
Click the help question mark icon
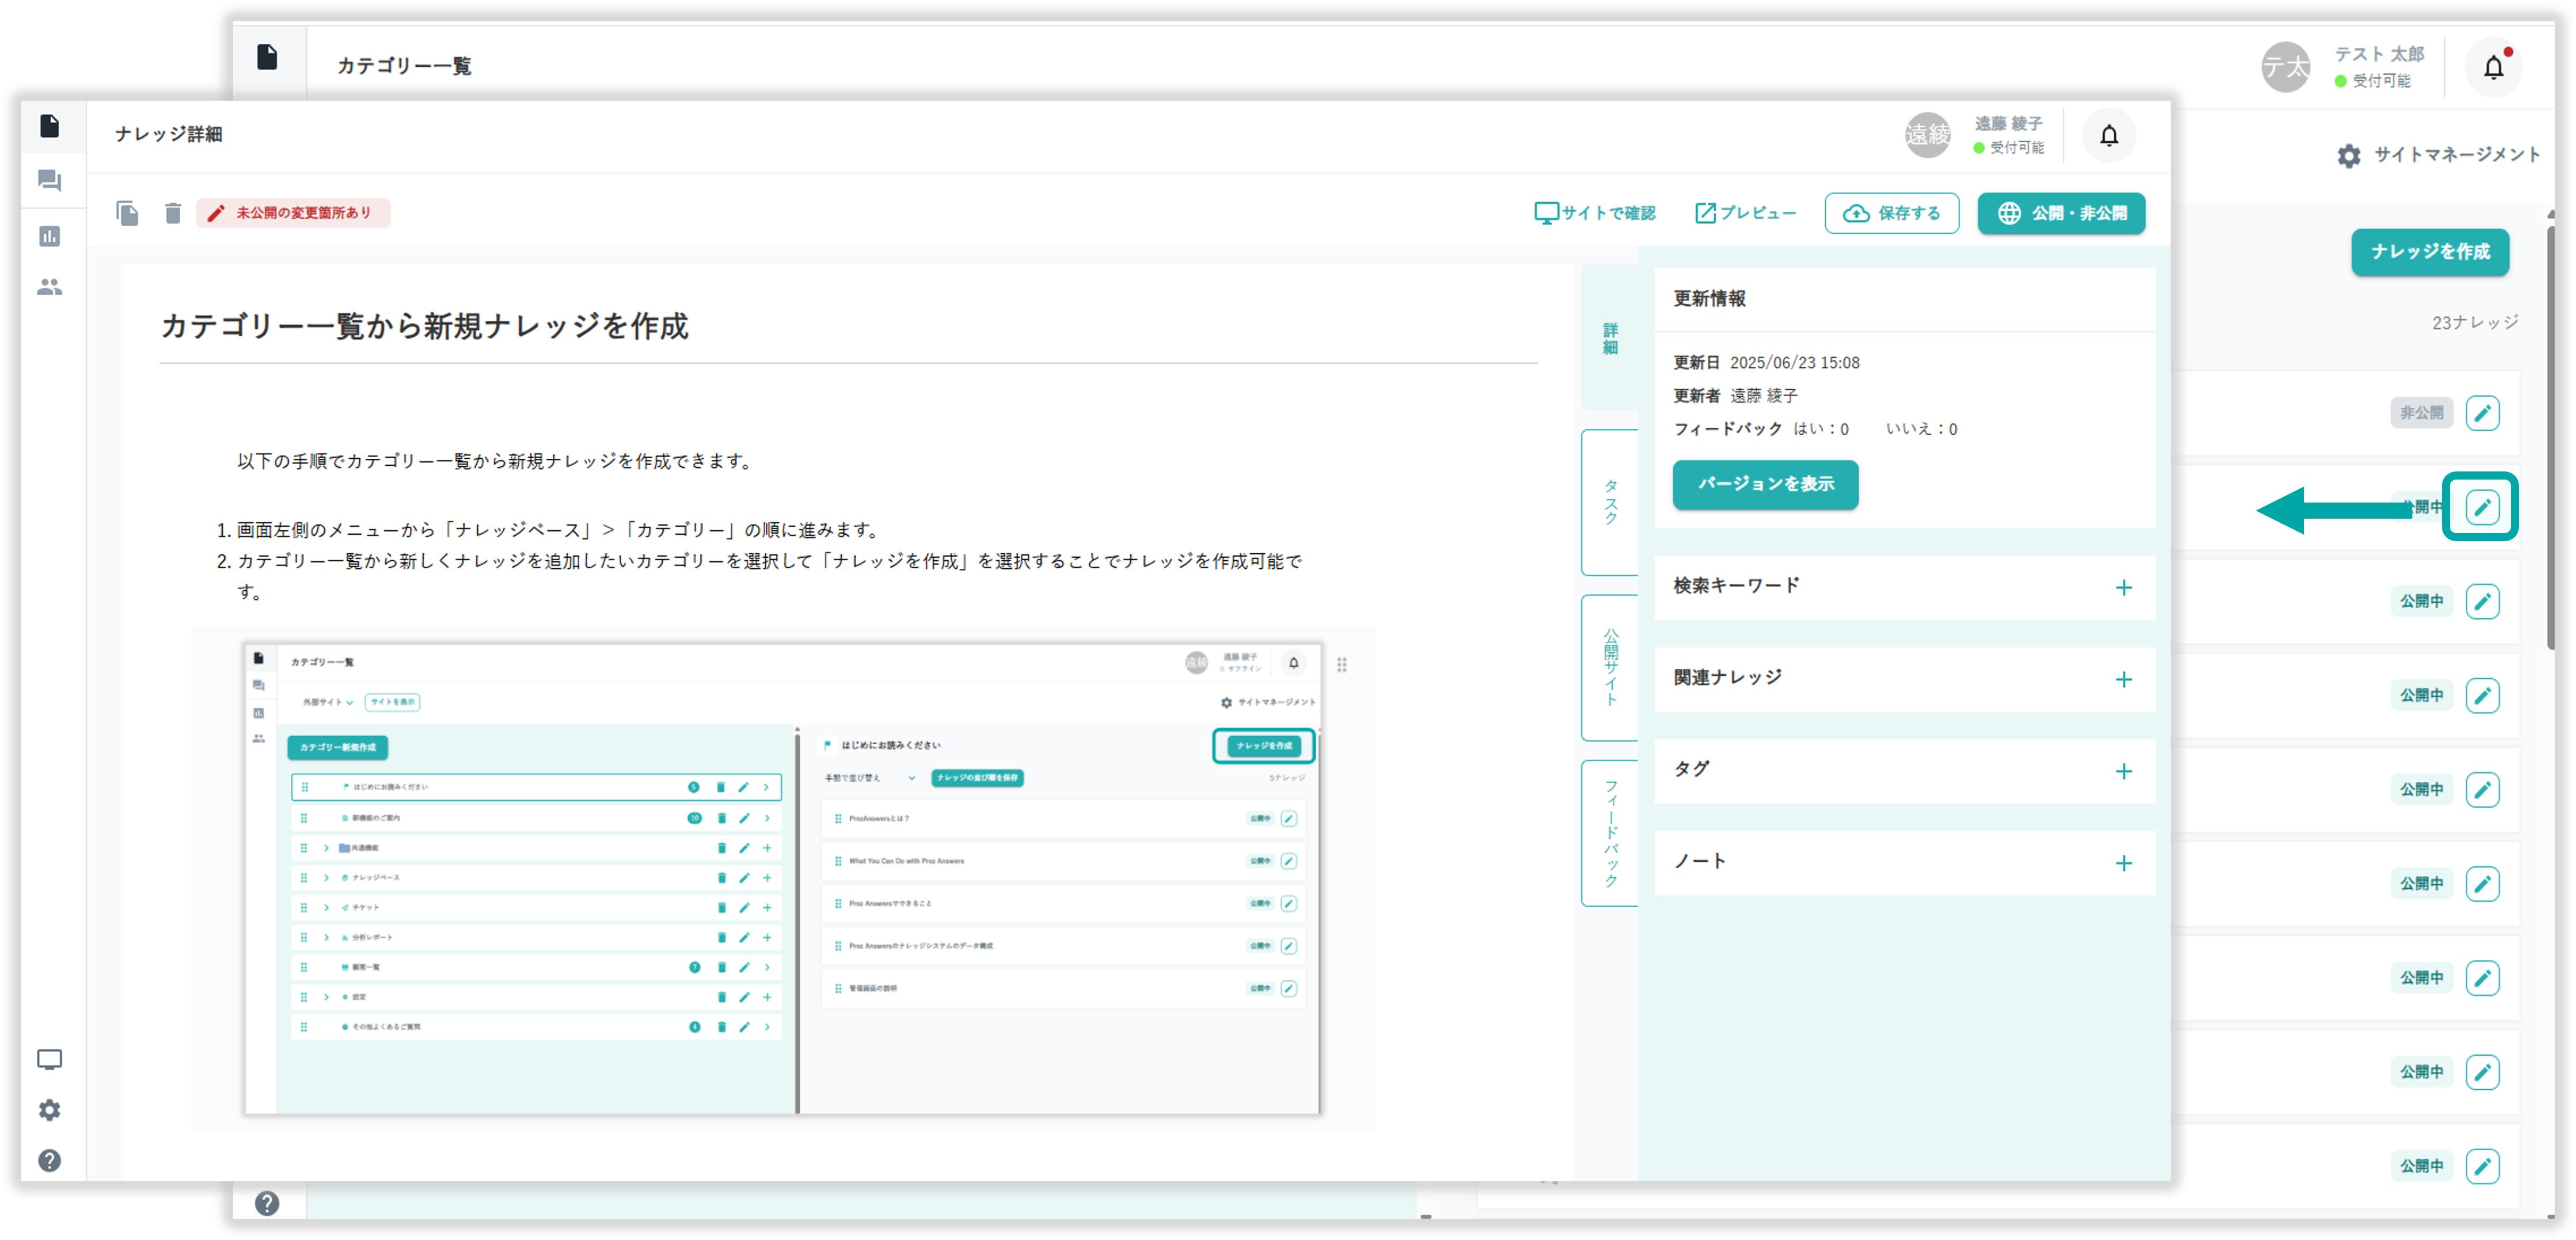[49, 1161]
